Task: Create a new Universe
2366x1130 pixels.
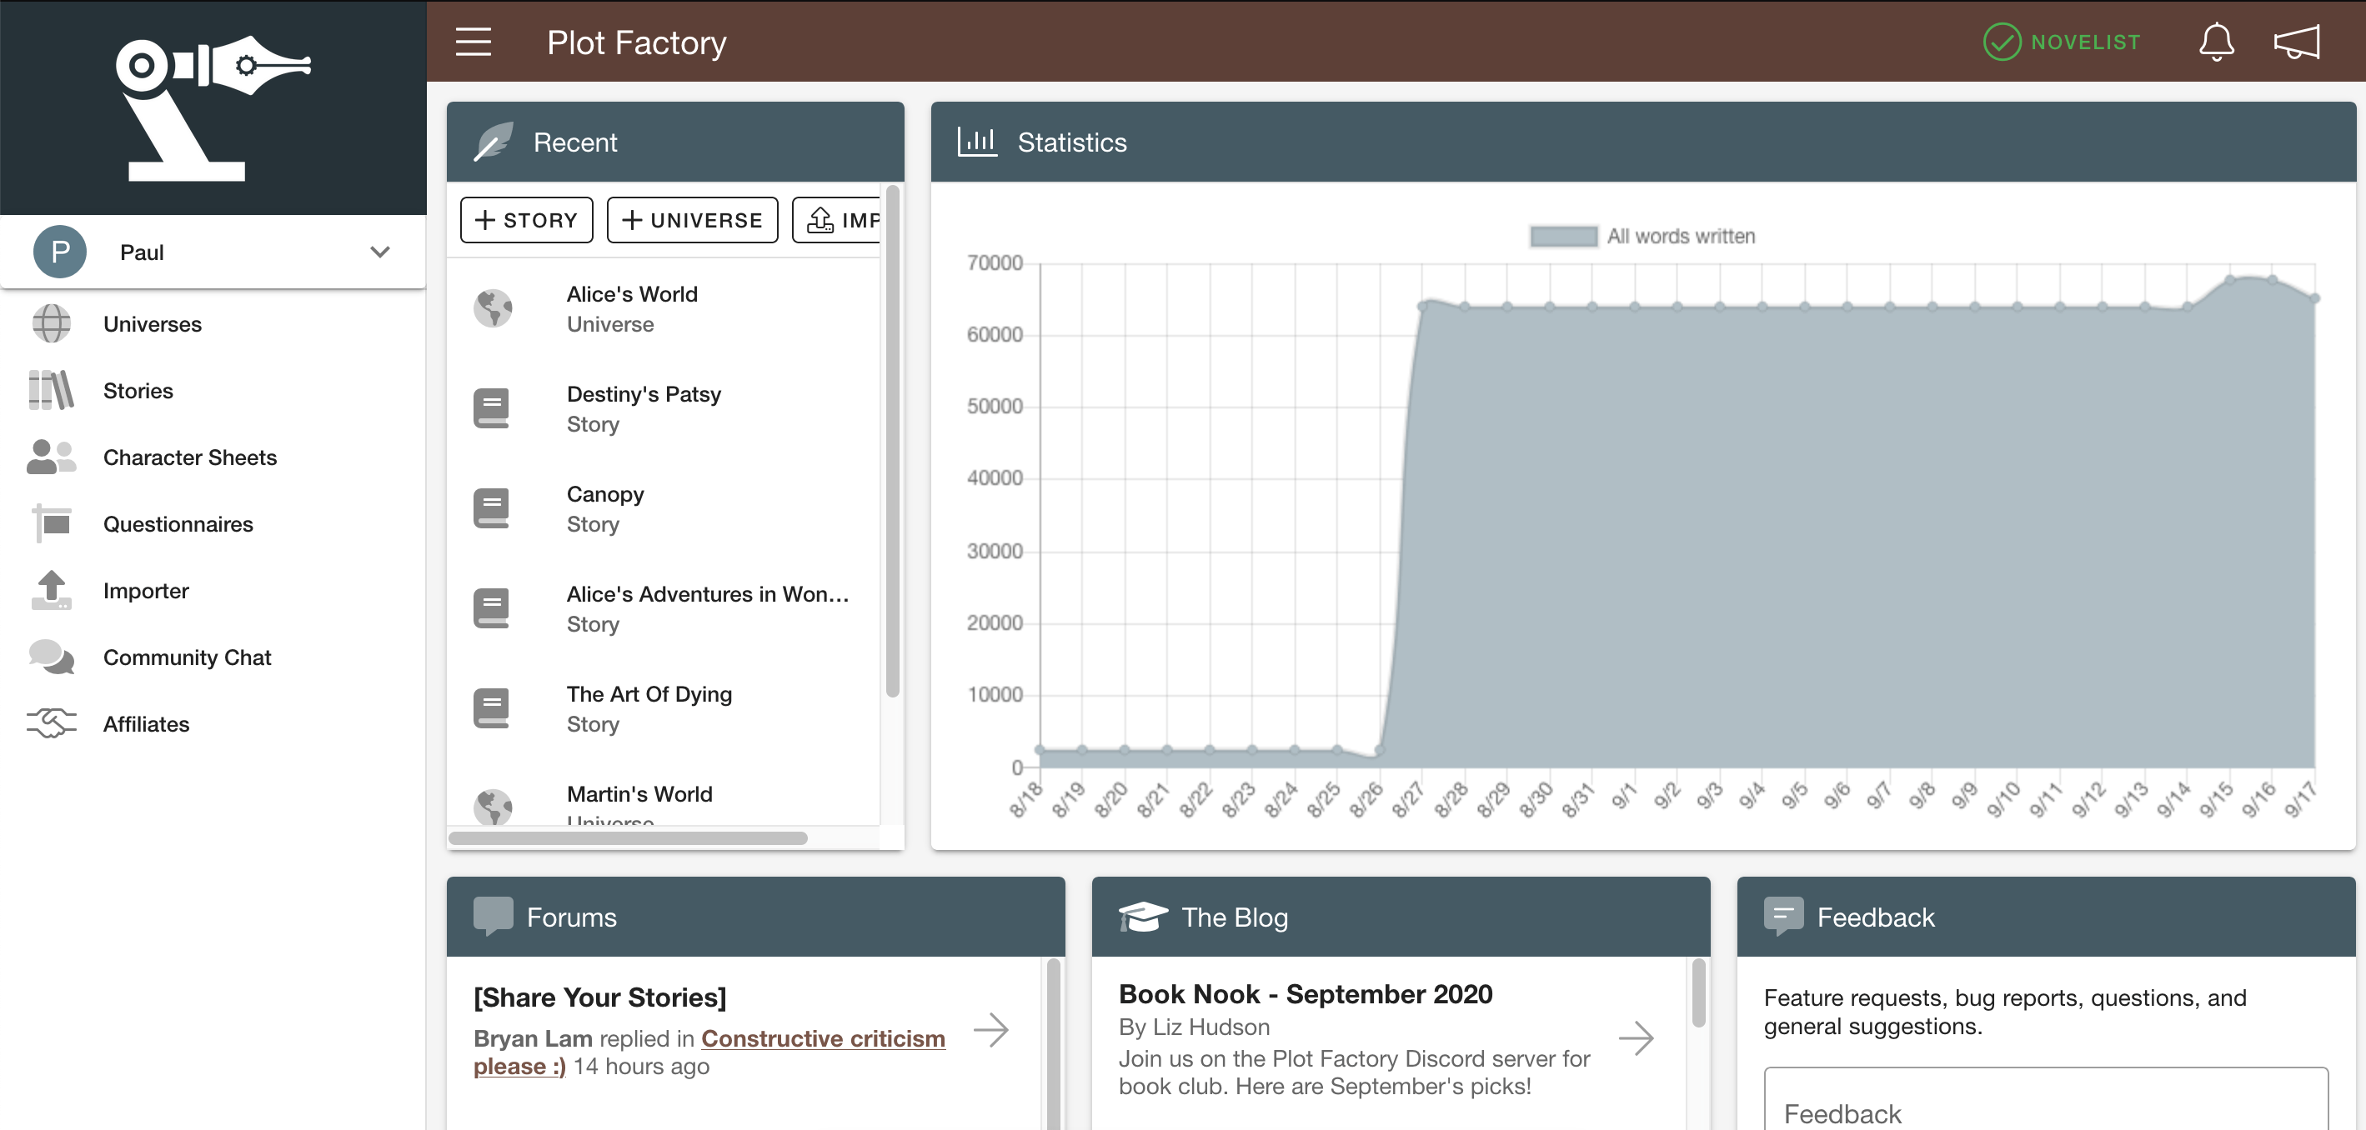Action: [693, 219]
